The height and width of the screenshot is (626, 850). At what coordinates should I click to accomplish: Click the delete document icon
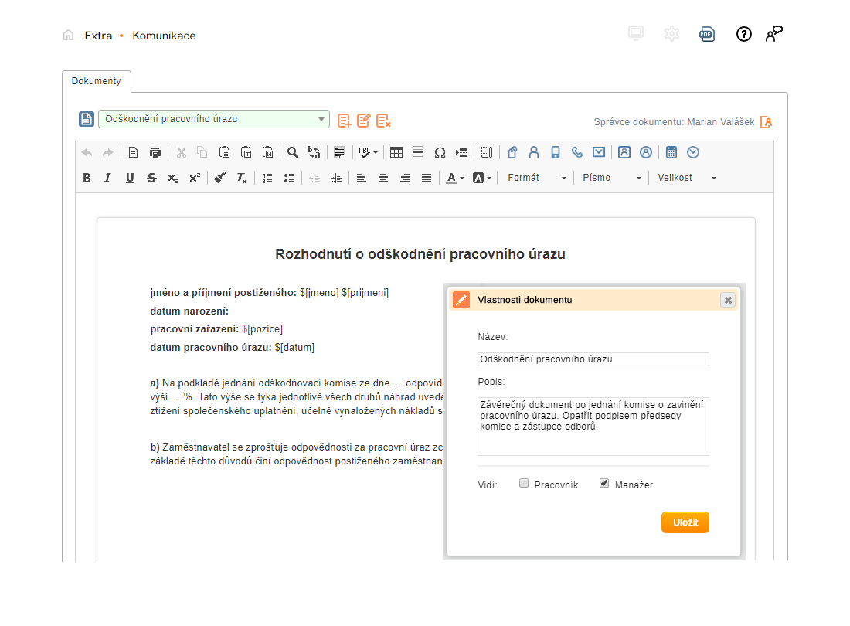click(383, 120)
